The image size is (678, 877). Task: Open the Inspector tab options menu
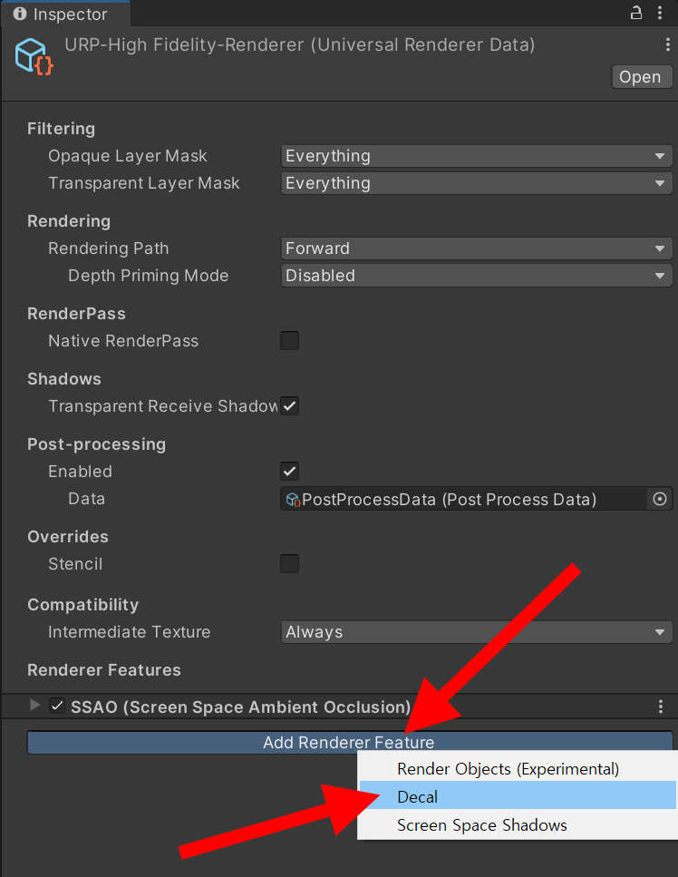point(660,13)
